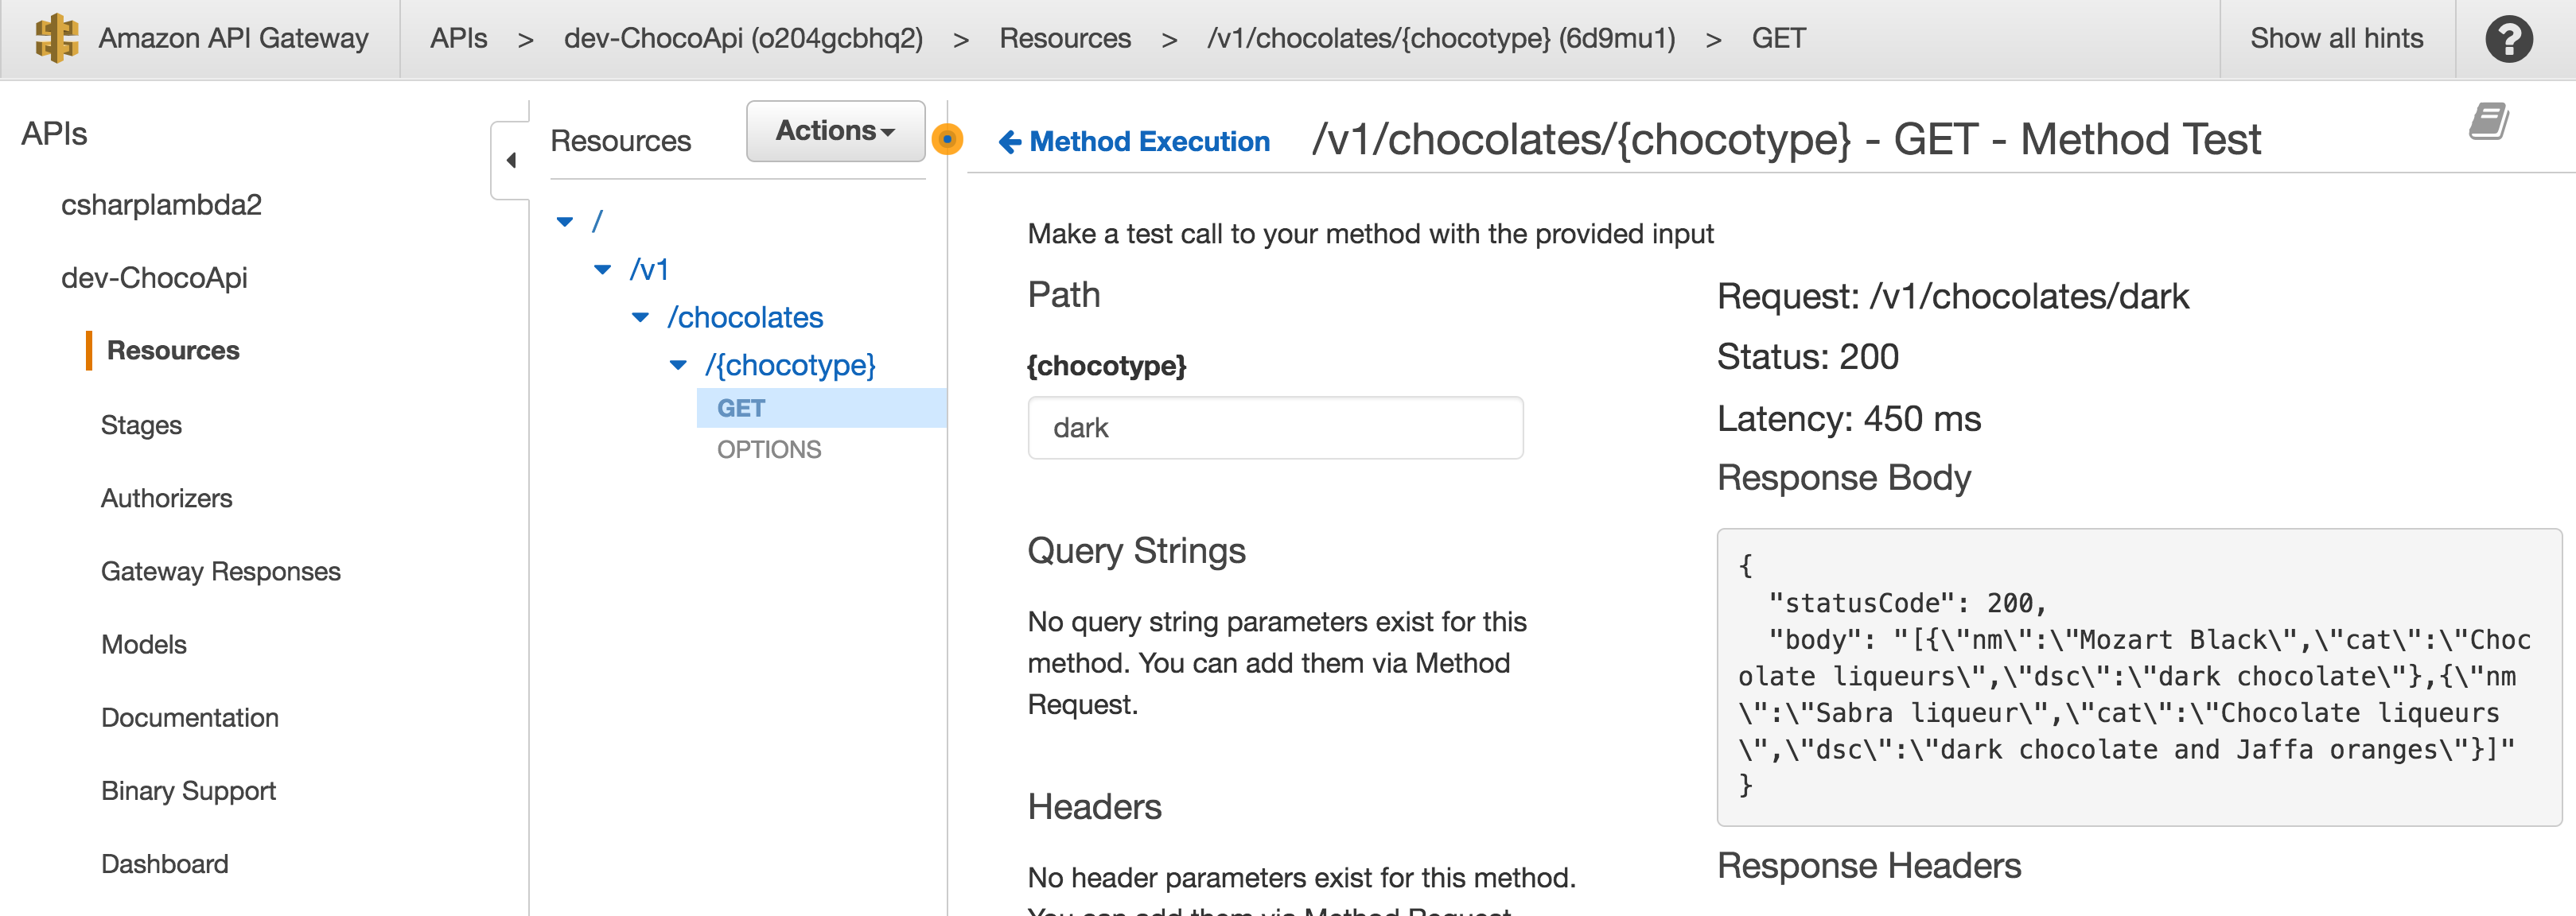Collapse the /chocolates node arrow
The height and width of the screenshot is (916, 2576).
[x=640, y=317]
